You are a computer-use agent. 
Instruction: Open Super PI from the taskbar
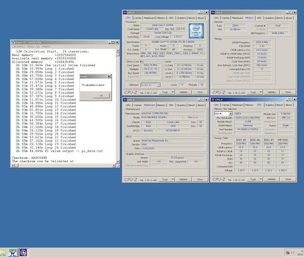[x=13, y=253]
